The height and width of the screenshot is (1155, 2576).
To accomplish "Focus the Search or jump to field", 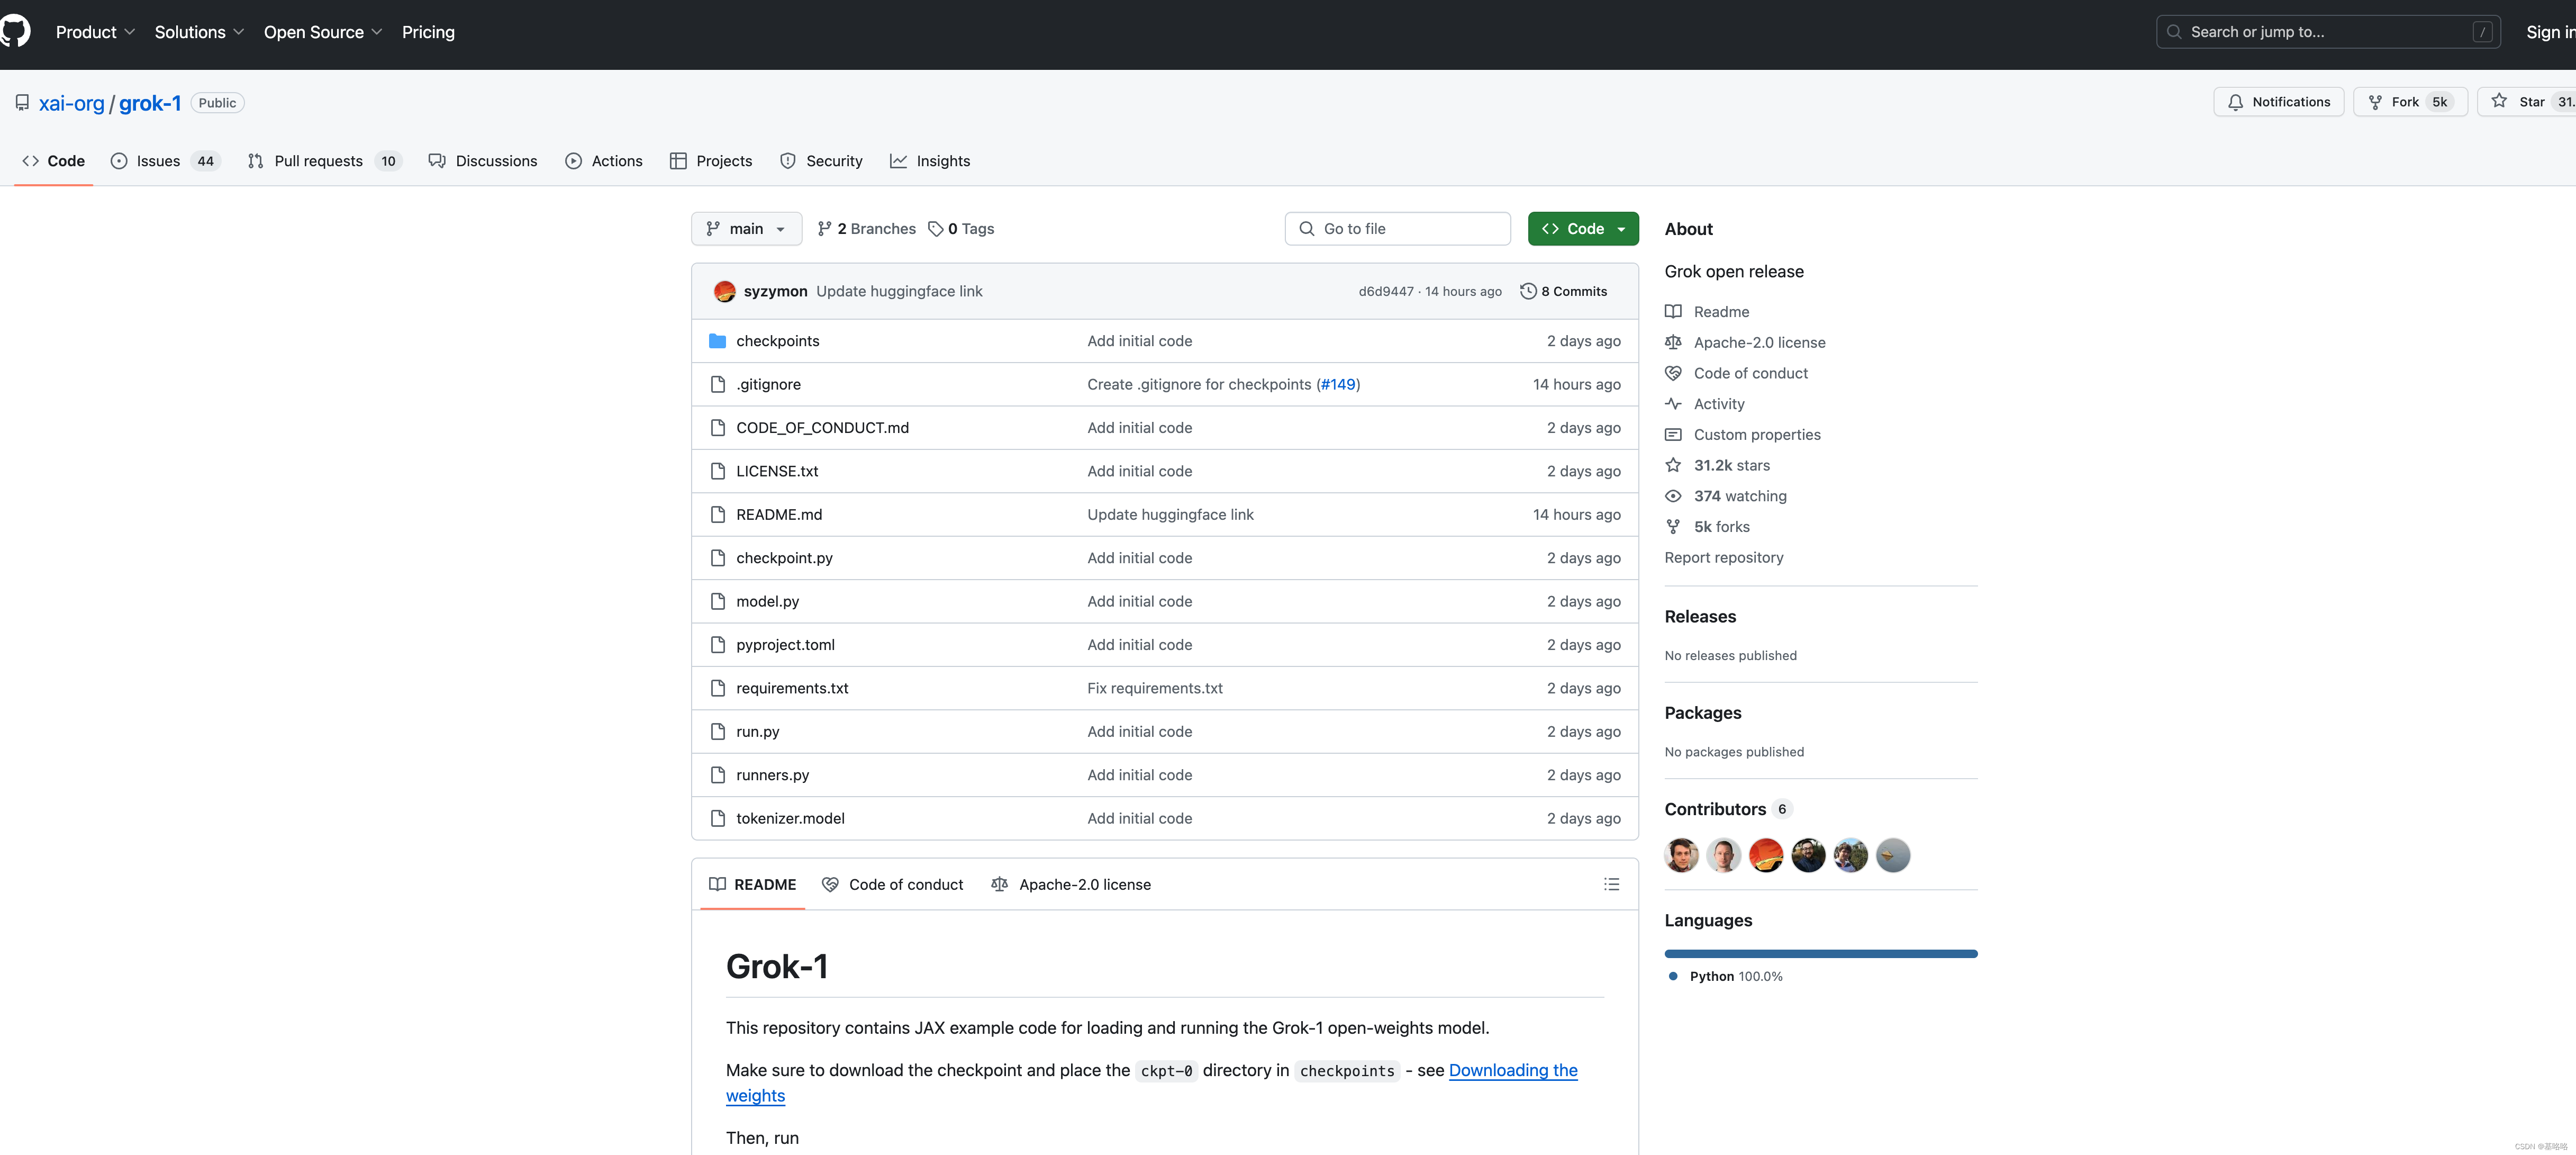I will pyautogui.click(x=2328, y=32).
